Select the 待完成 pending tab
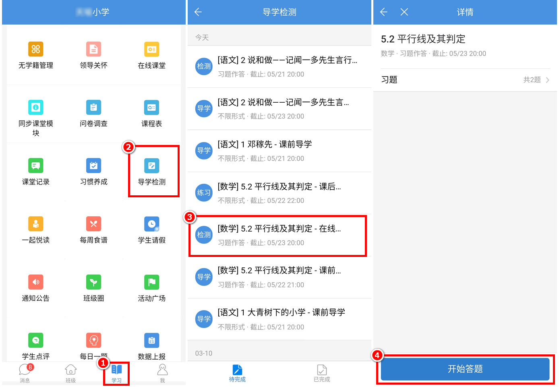The image size is (559, 387). [237, 373]
